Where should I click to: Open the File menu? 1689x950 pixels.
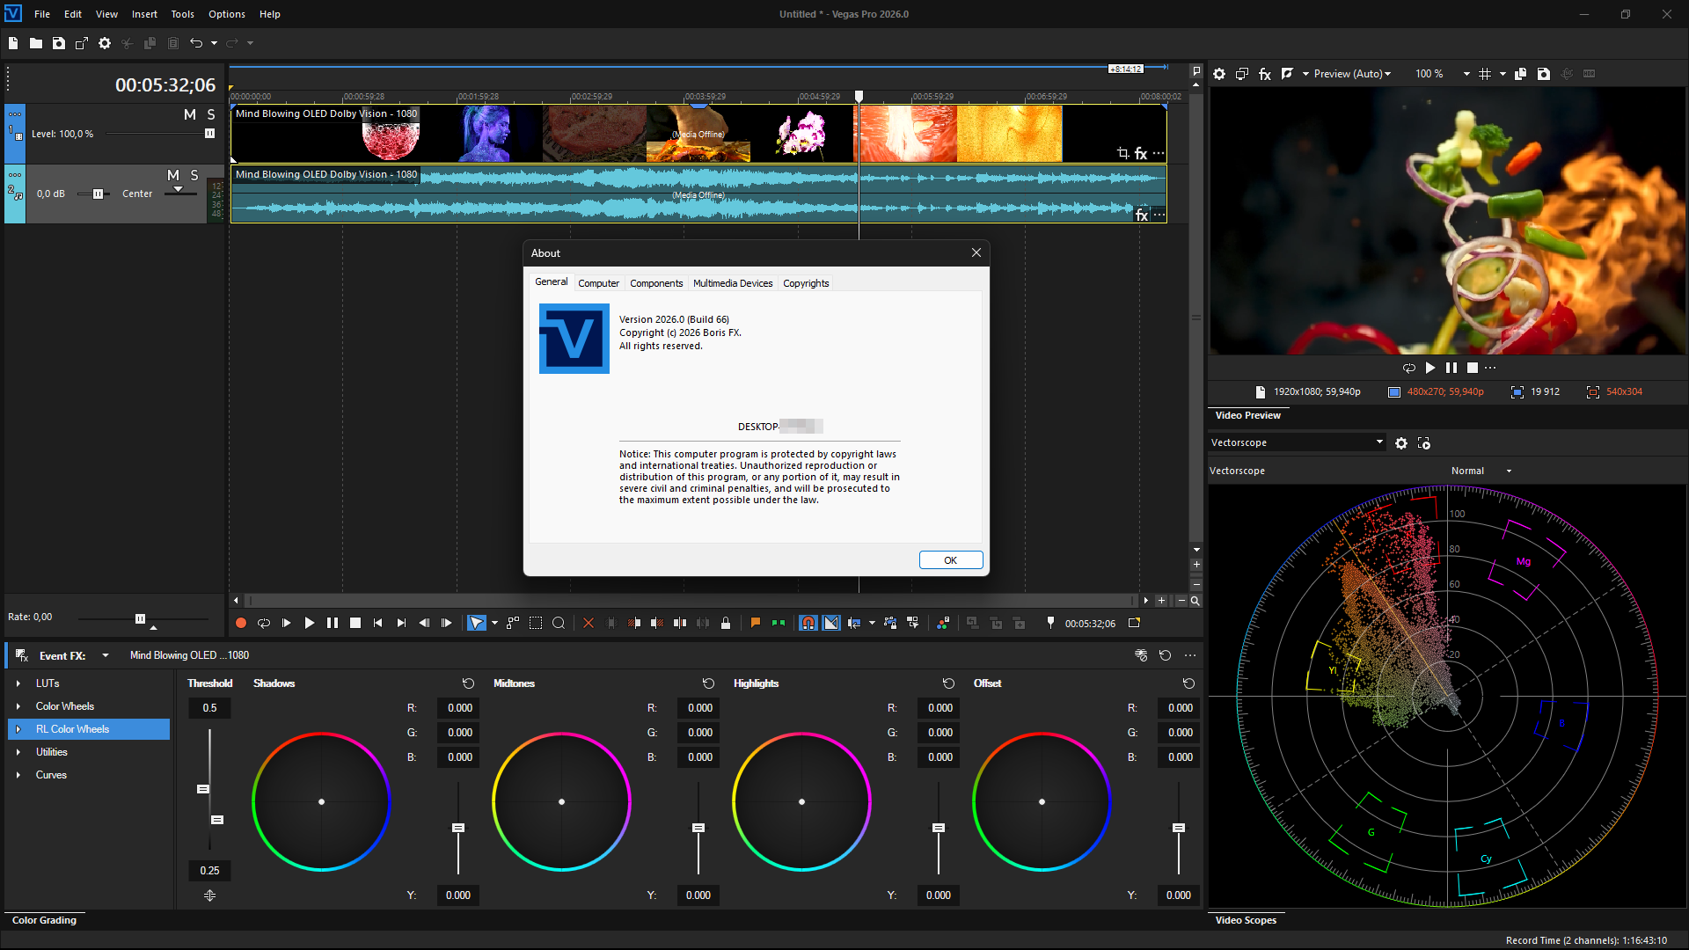tap(42, 14)
